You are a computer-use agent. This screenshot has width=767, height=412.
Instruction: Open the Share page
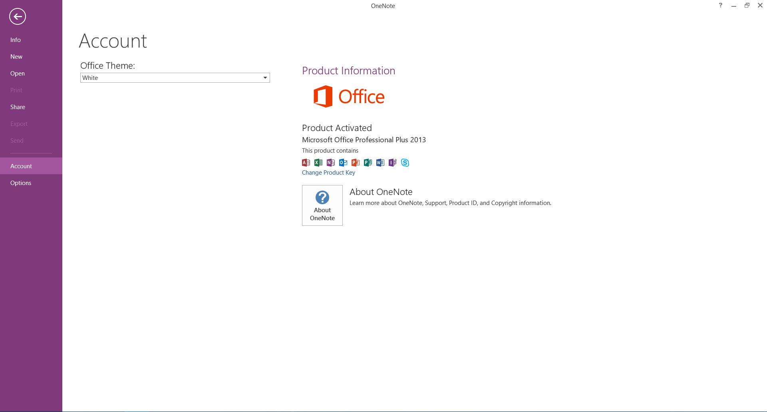[x=31, y=107]
